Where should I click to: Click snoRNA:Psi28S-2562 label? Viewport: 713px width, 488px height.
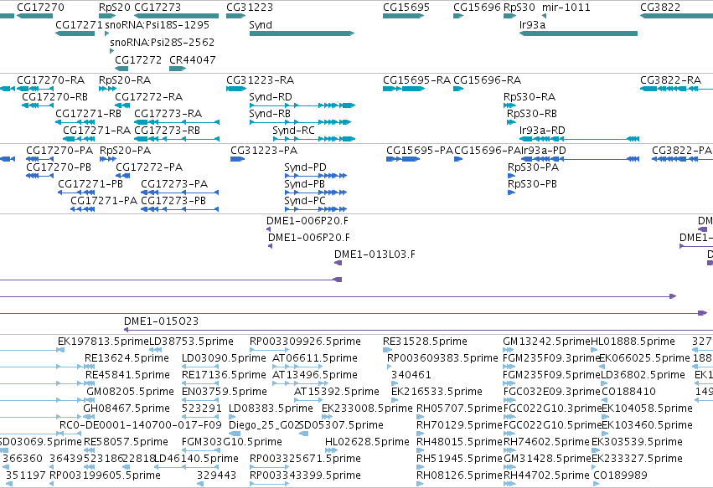(x=163, y=42)
